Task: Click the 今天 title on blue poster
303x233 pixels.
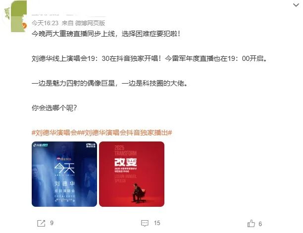Action: pos(64,168)
